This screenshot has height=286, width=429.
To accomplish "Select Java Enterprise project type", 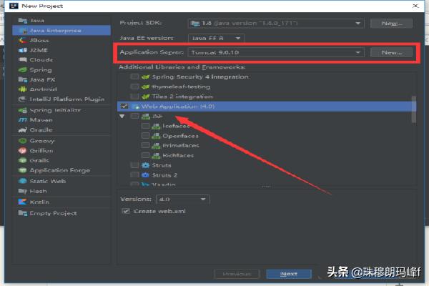I will 61,30.
